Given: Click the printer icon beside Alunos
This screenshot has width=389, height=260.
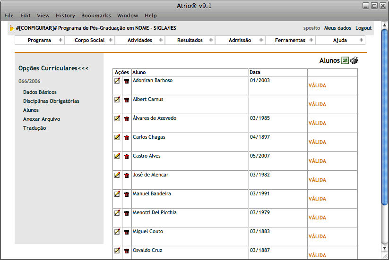Looking at the screenshot, I should click(x=354, y=60).
